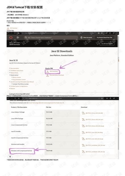This screenshot has height=176, width=125.
Task: Click notes pen icon in upper browser toolbar
Action: (110, 33)
